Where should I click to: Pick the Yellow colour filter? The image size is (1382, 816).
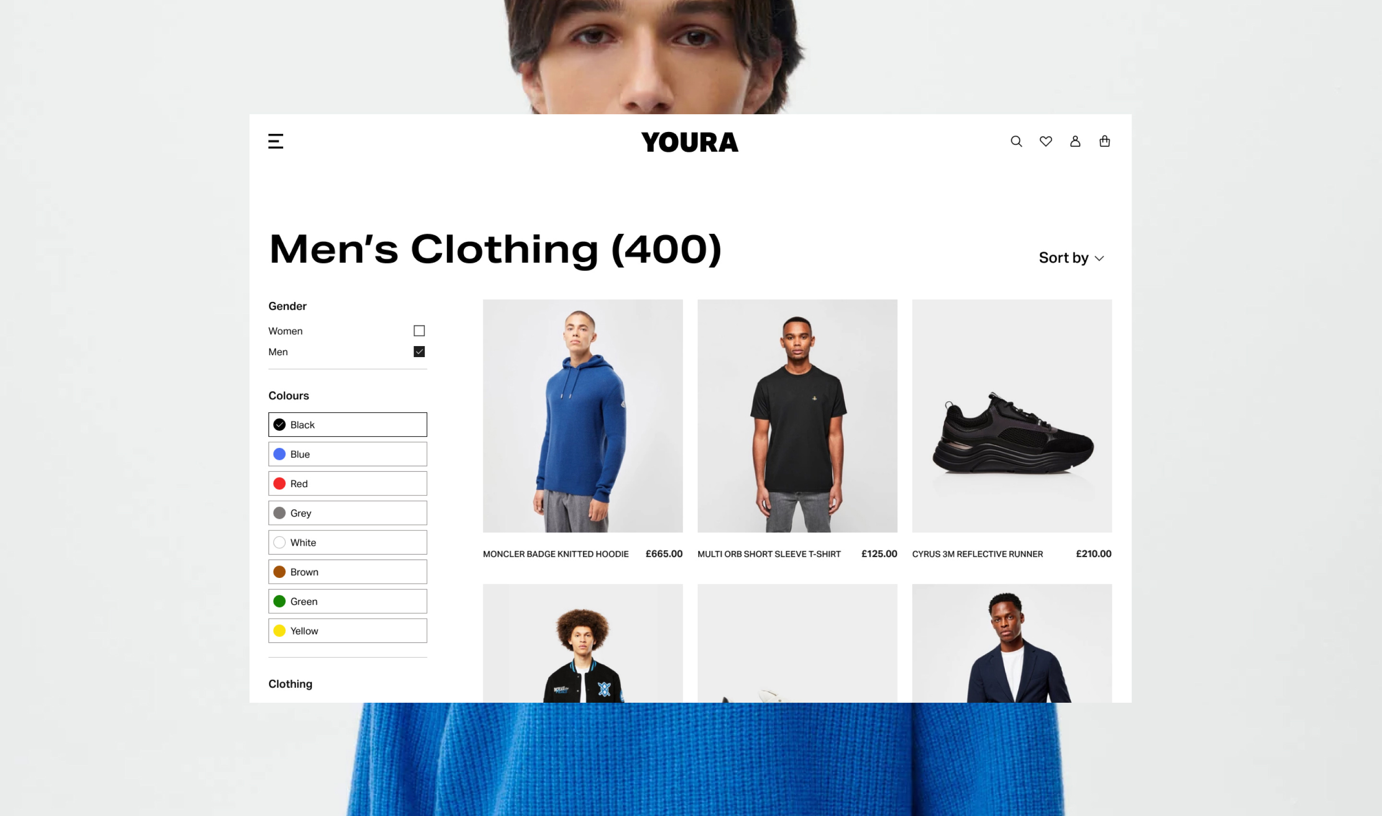(x=347, y=631)
